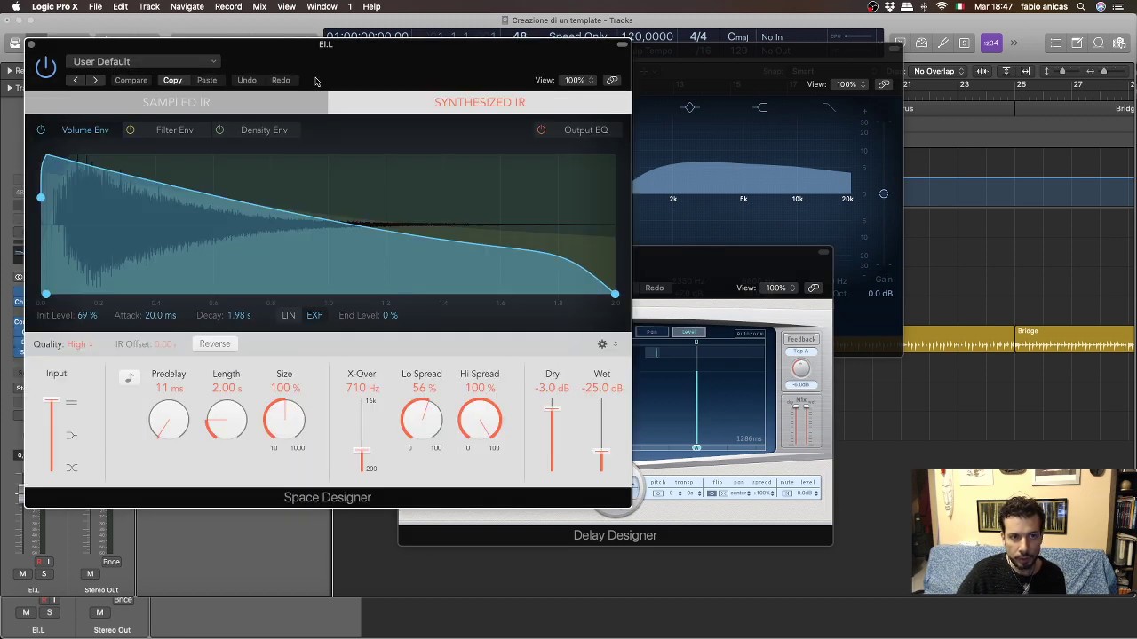Toggle the Volume Env power button
The height and width of the screenshot is (639, 1137).
(41, 130)
